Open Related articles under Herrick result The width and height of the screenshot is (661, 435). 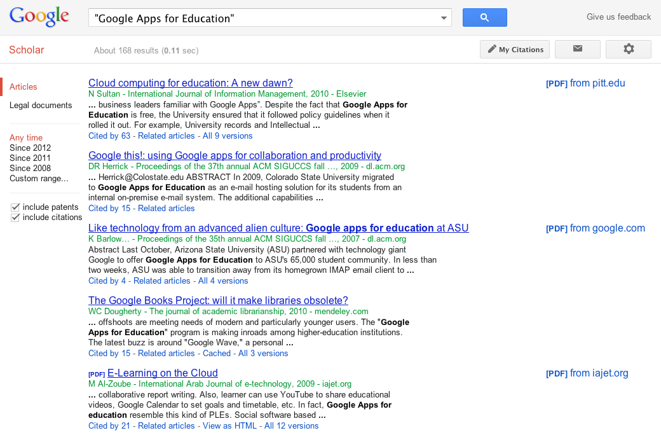pos(166,209)
